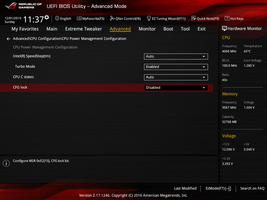Click the ROG logo
Viewport: 267px width, 200px height.
coord(11,6)
